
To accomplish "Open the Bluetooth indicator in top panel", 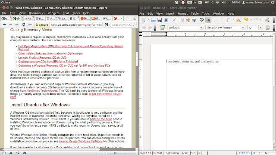I will [x=212, y=3].
